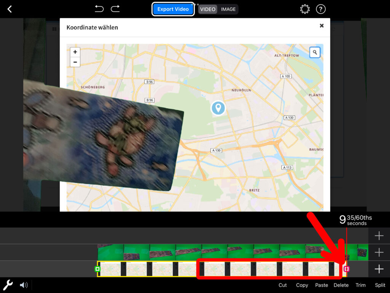Open the help question mark icon
The width and height of the screenshot is (390, 293).
click(x=321, y=9)
